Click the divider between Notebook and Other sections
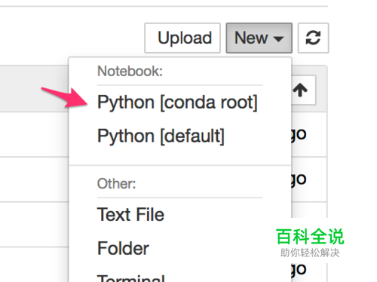377x282 pixels. [180, 165]
